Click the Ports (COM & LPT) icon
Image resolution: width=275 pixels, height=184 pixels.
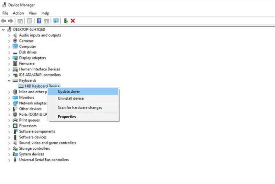pyautogui.click(x=15, y=115)
